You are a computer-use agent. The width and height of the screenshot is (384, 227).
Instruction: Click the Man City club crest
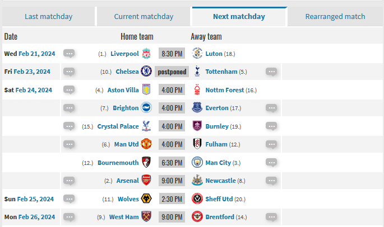[197, 162]
